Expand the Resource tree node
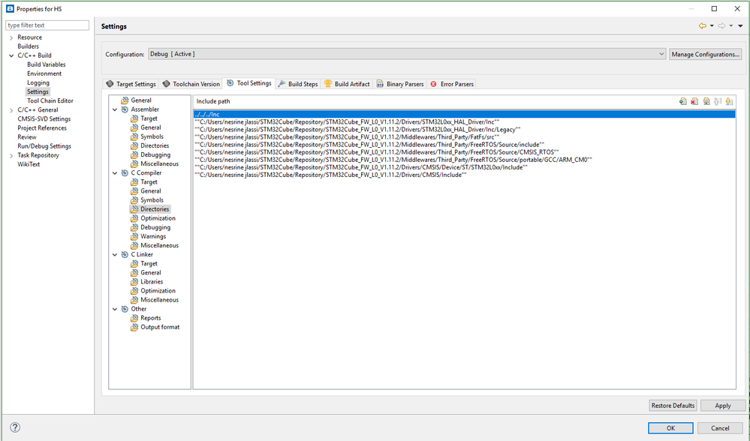 pos(11,37)
